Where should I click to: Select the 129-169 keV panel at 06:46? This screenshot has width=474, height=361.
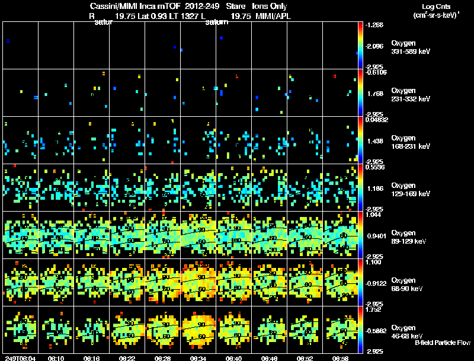click(x=270, y=187)
